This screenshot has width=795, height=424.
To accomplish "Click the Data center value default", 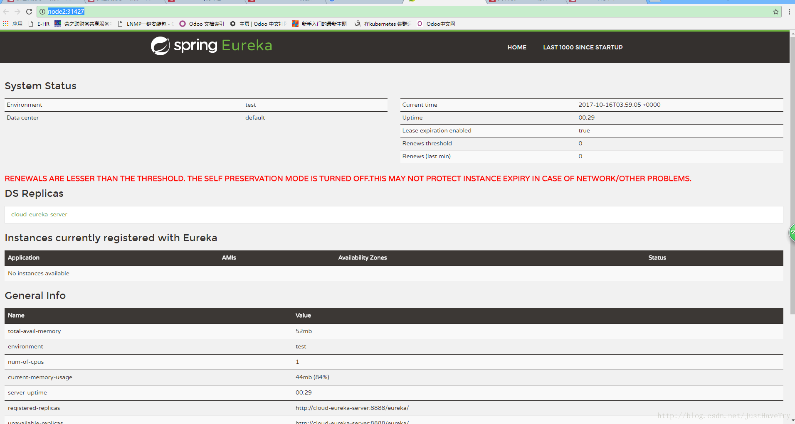I will (x=255, y=118).
